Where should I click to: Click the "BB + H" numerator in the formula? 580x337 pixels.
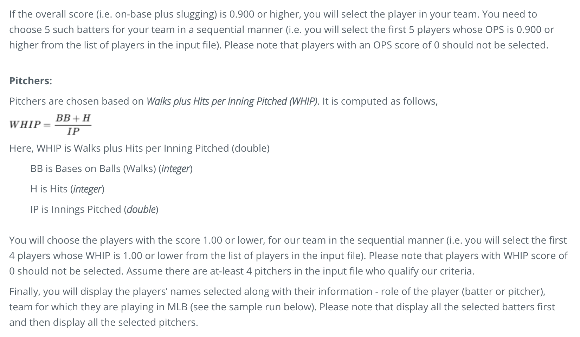tap(73, 118)
